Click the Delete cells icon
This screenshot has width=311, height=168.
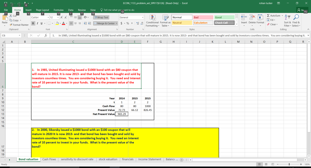252,17
